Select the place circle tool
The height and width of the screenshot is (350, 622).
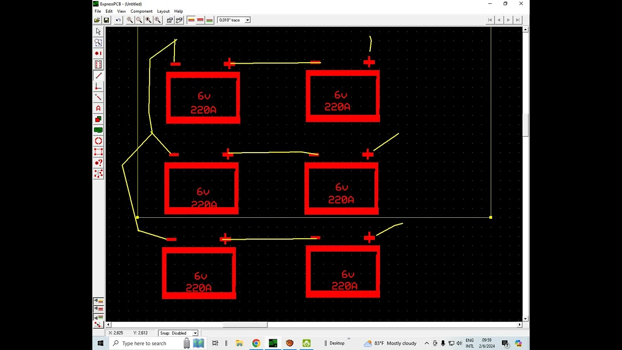pos(98,141)
